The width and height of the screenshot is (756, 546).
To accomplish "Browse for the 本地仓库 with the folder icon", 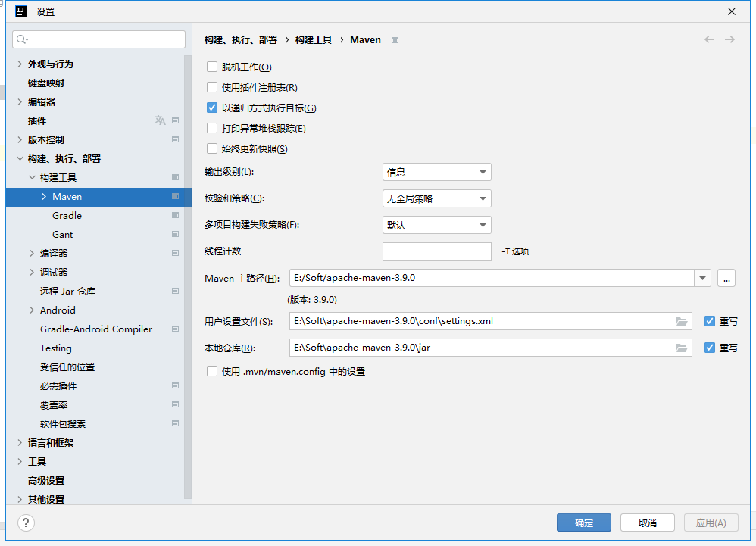I will (682, 348).
